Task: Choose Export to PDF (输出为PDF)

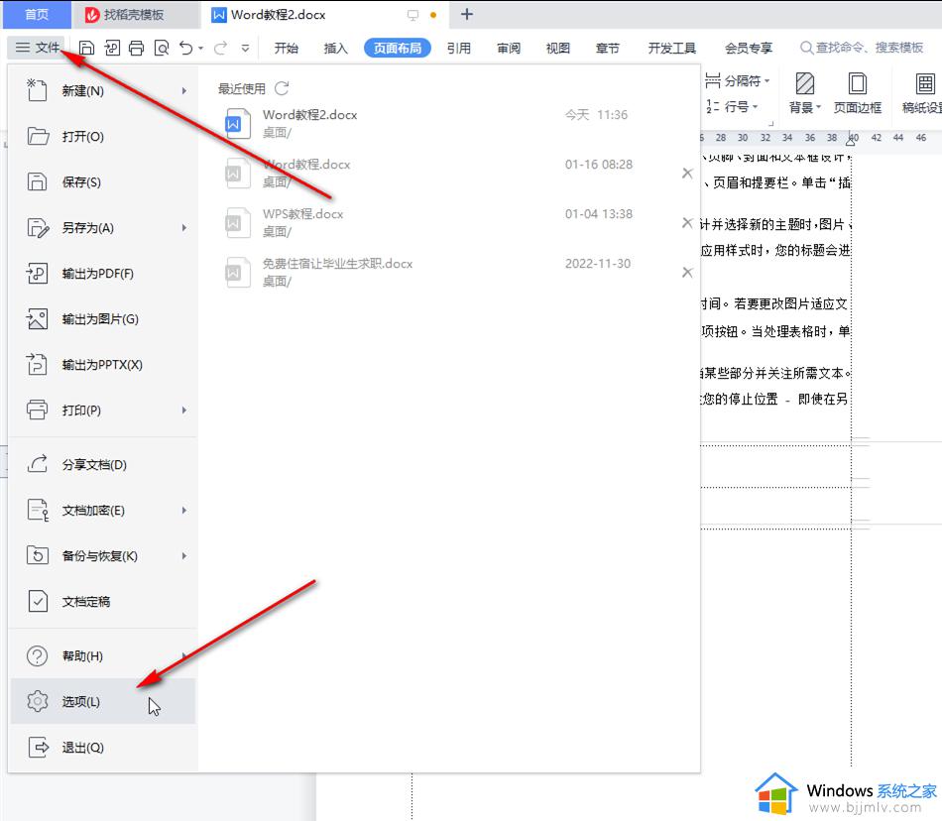Action: coord(97,274)
